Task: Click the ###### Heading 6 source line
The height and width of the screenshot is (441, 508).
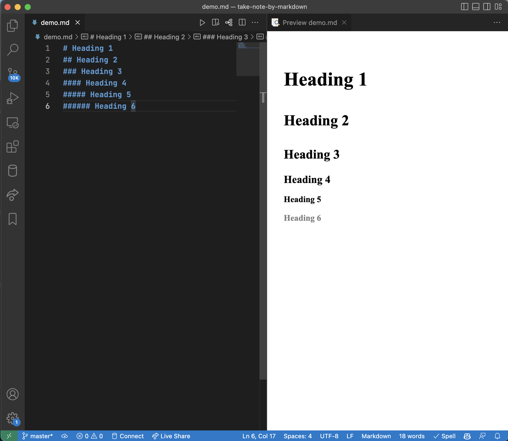Action: (x=99, y=106)
